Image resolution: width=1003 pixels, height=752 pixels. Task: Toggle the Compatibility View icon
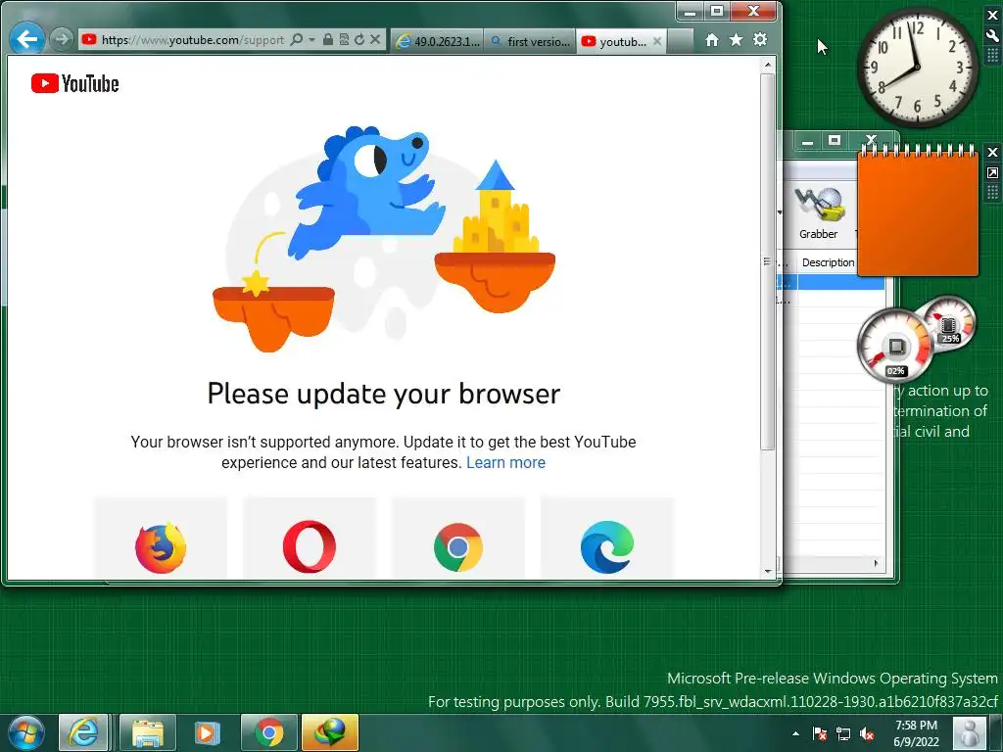(344, 39)
